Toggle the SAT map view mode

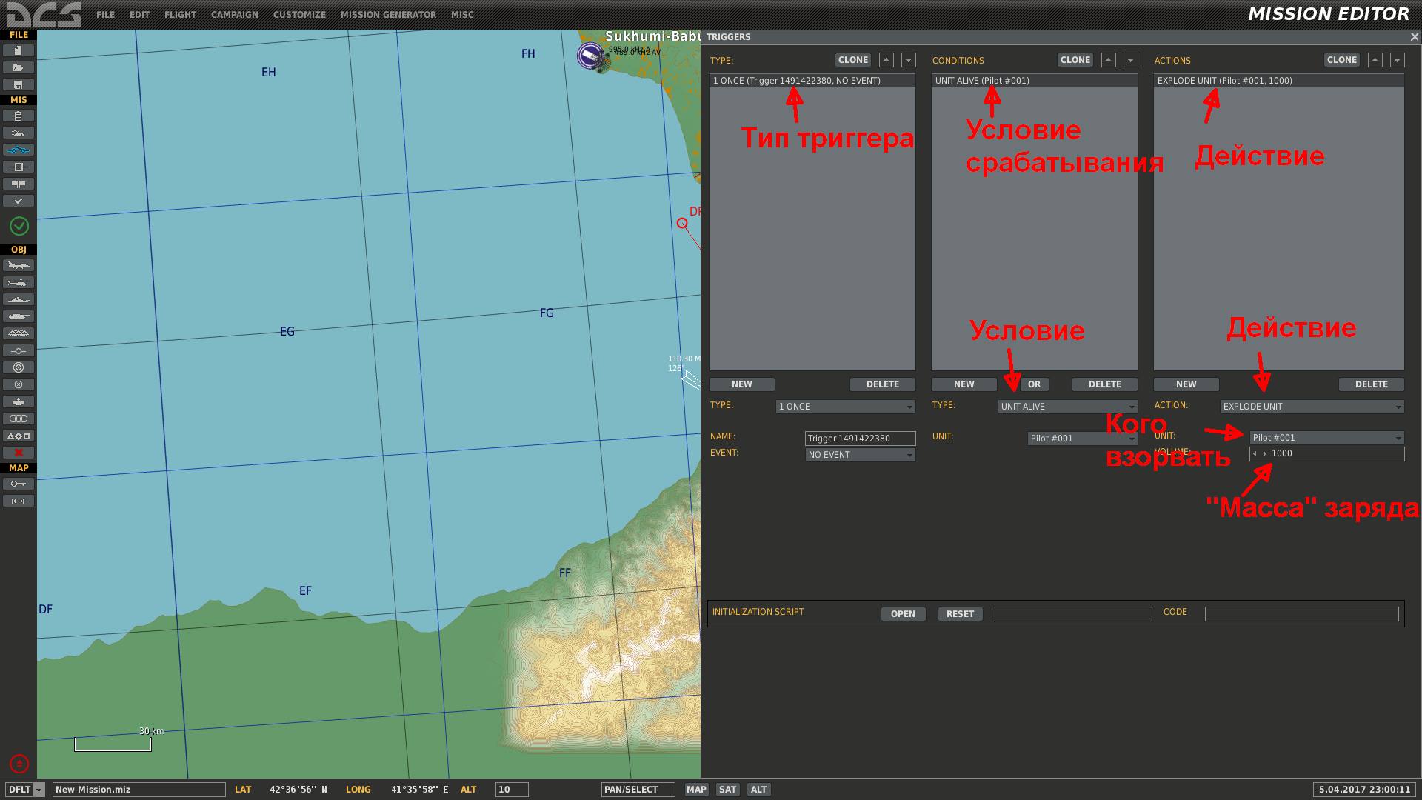[x=727, y=790]
